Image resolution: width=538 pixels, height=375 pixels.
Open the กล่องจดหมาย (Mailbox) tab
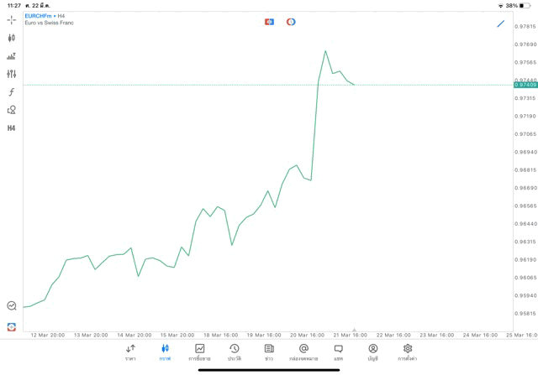tap(303, 352)
